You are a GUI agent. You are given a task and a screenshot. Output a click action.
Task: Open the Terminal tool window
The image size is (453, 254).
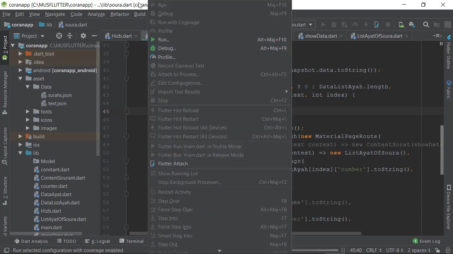[131, 241]
